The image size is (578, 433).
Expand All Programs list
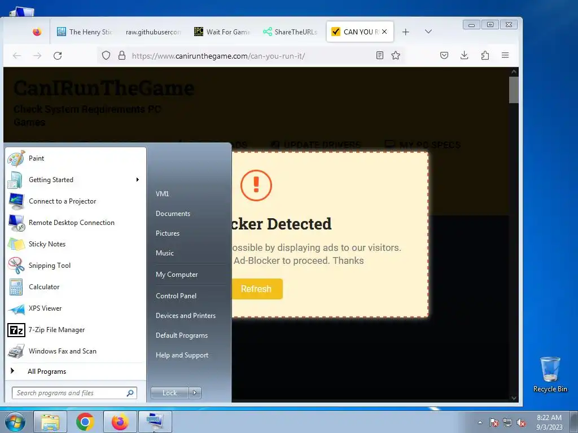tap(75, 371)
